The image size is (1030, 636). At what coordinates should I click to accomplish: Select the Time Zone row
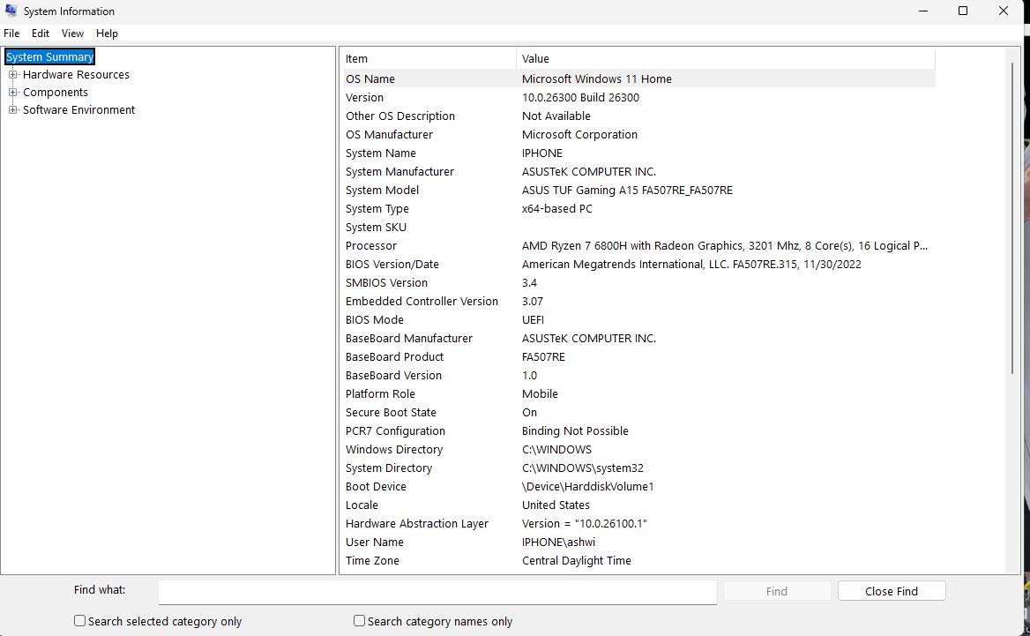click(639, 560)
